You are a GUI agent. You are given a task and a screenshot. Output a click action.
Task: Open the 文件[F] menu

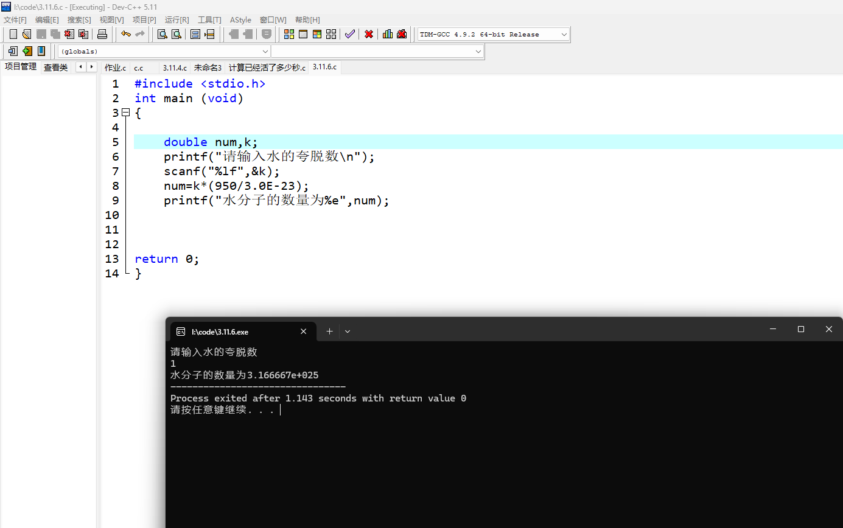[x=15, y=20]
